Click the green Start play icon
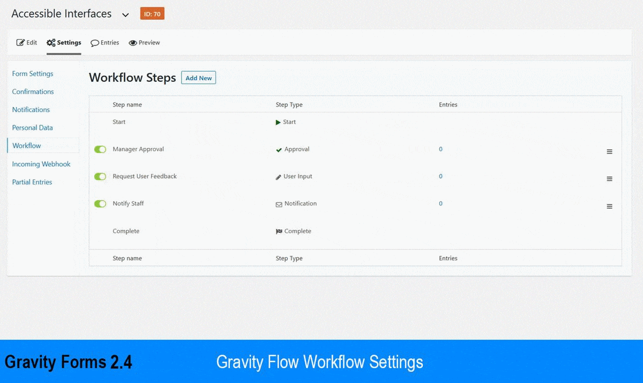 tap(278, 122)
